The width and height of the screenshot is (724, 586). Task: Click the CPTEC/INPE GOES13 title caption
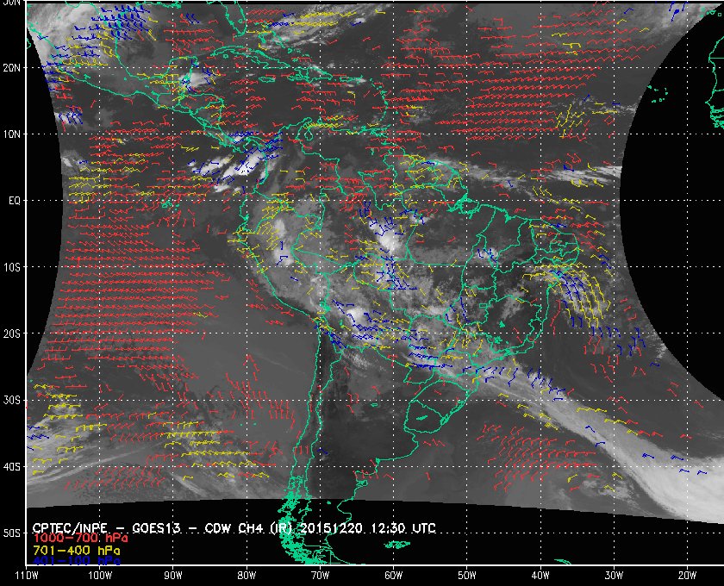[234, 528]
